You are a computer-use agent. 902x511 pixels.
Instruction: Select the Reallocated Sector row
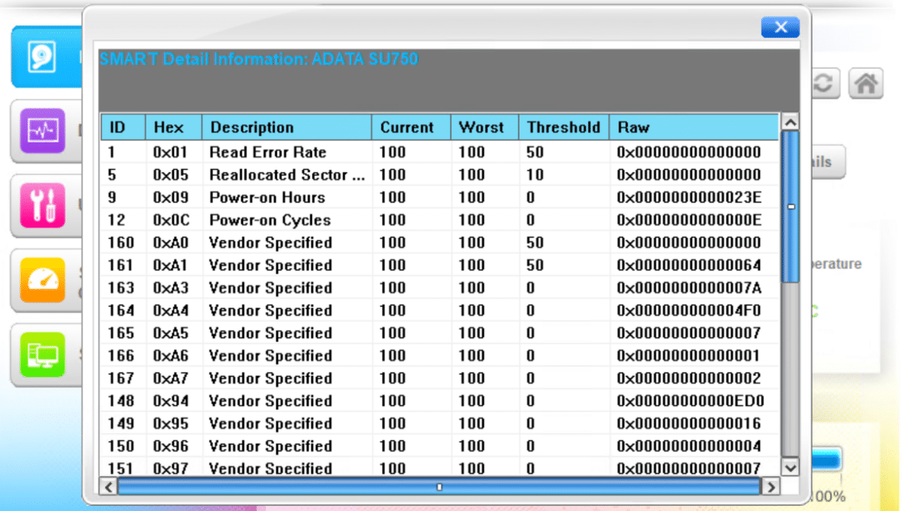tap(440, 175)
